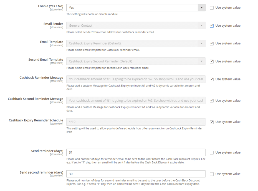Uncheck system value for Cashback Expiry Reminder Schedule
The image size is (258, 191).
click(x=212, y=122)
